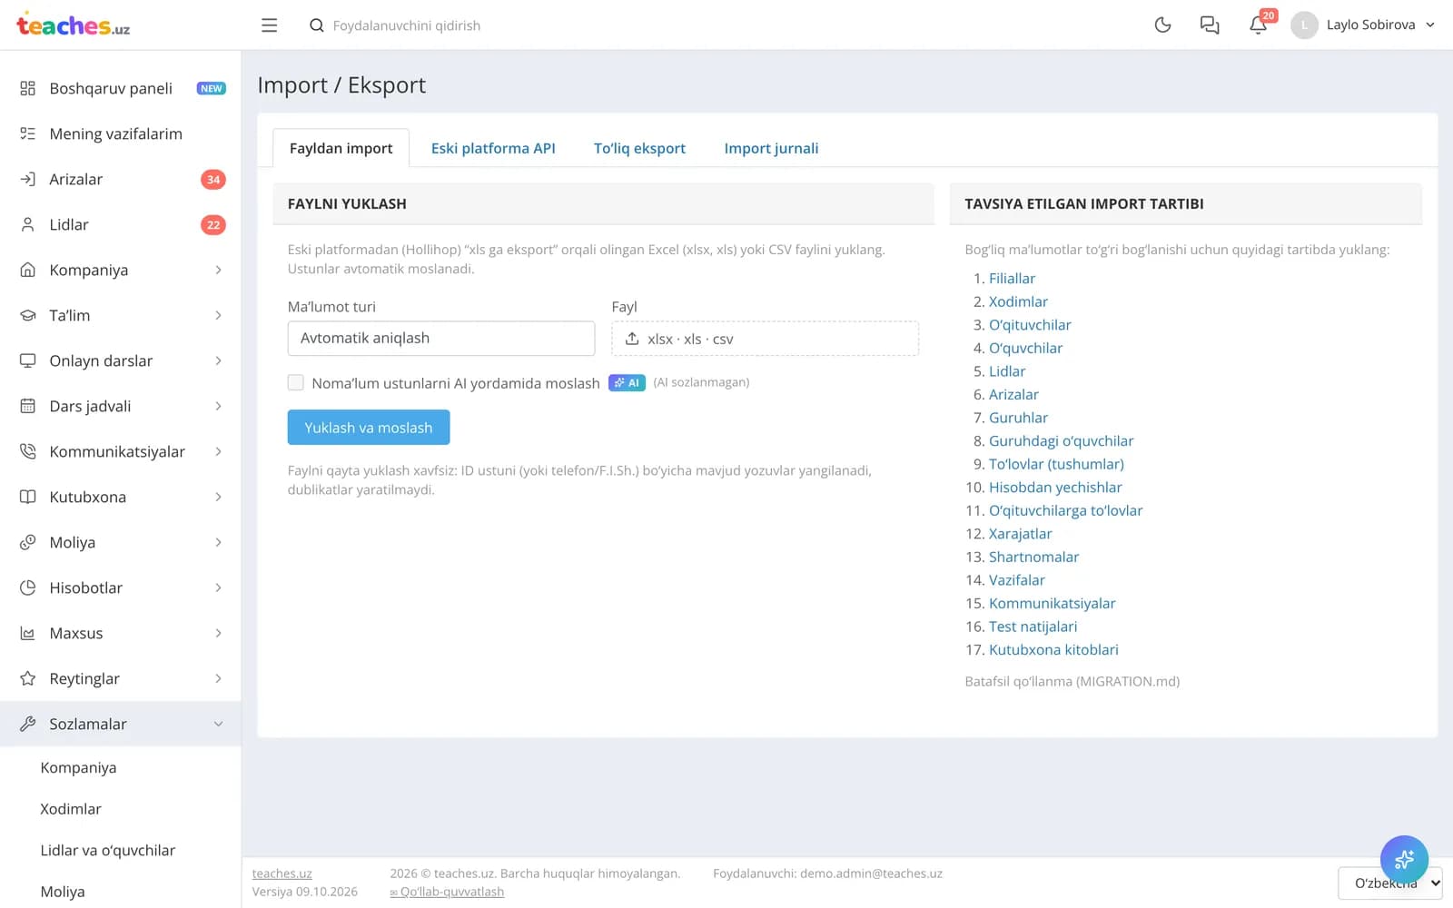Expand the Moliya menu chevron
1453x908 pixels.
pos(219,542)
